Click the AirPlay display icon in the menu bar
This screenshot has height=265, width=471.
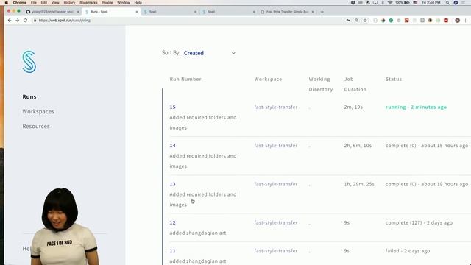tap(375, 3)
